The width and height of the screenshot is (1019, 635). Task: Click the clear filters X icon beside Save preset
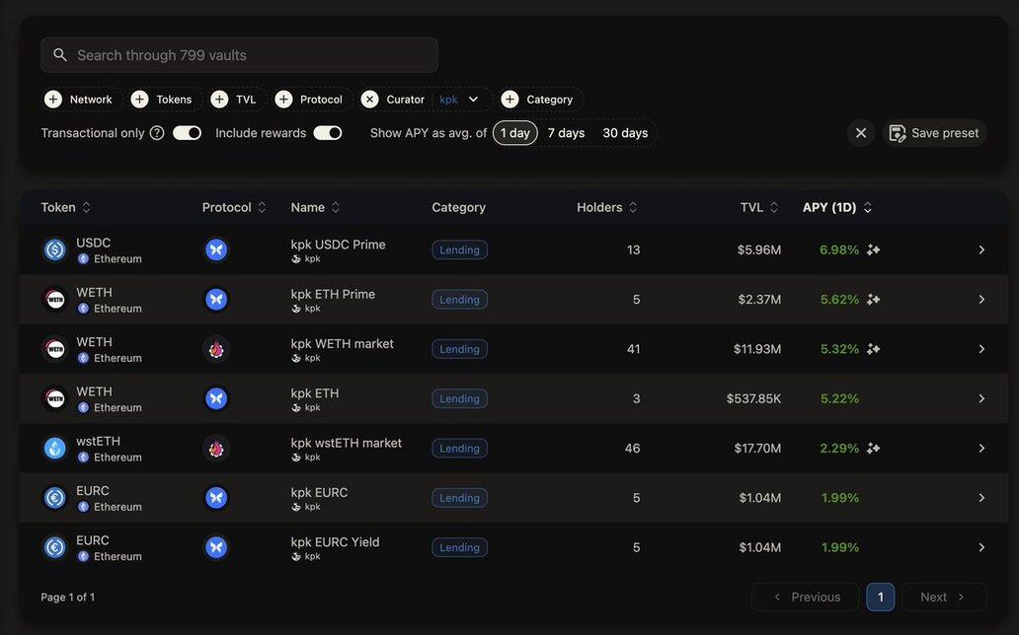click(x=861, y=133)
